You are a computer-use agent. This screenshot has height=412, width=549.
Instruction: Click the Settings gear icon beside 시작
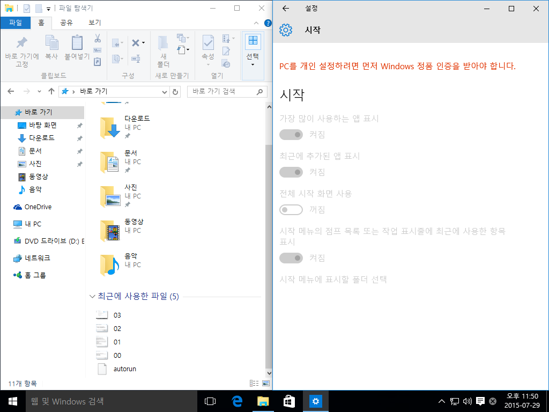286,30
